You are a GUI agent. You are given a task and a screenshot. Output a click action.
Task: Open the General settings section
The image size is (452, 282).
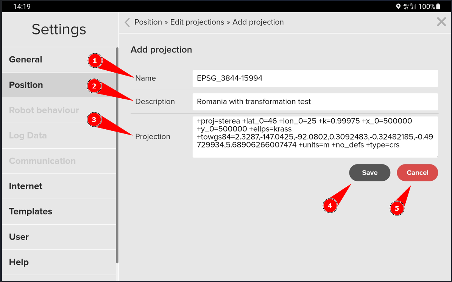point(26,60)
